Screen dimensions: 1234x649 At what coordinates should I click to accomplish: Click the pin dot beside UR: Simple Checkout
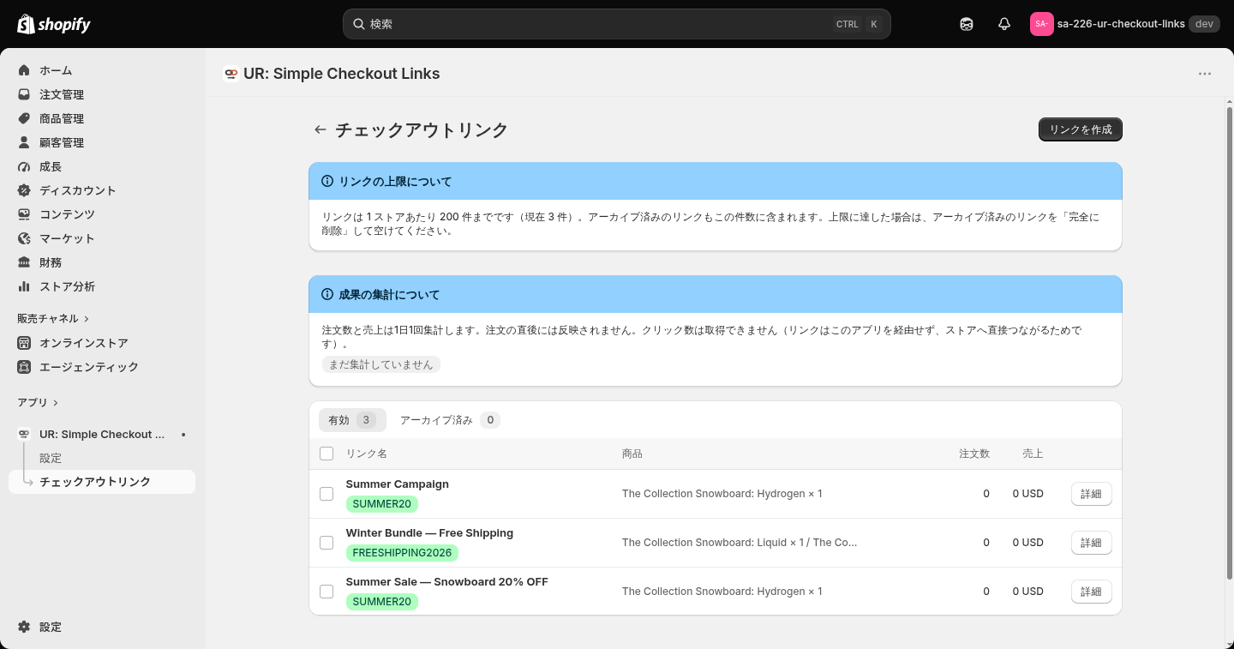click(x=183, y=435)
